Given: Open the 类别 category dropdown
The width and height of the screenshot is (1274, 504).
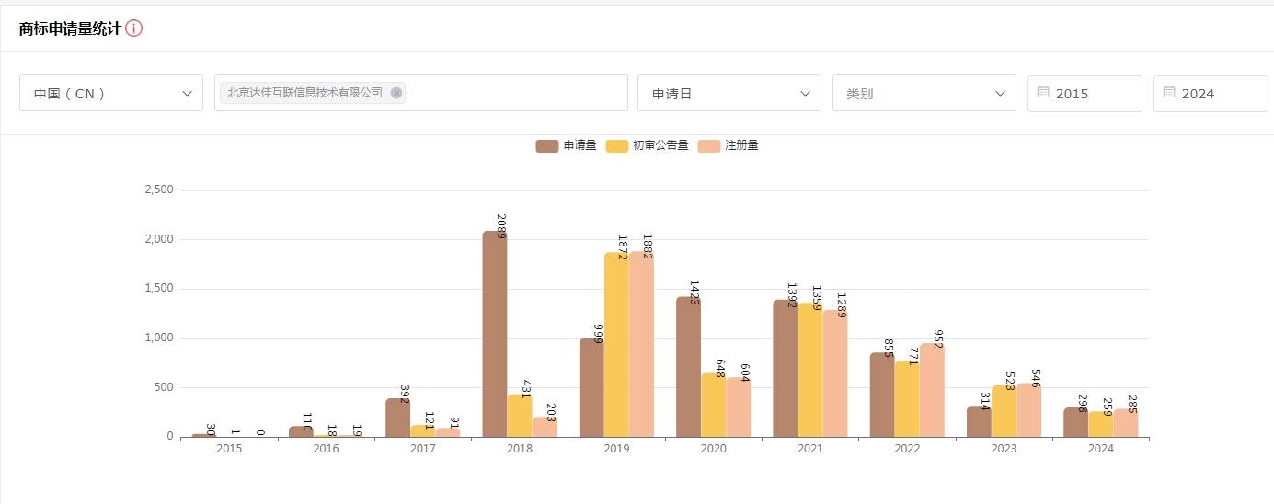Looking at the screenshot, I should (924, 93).
